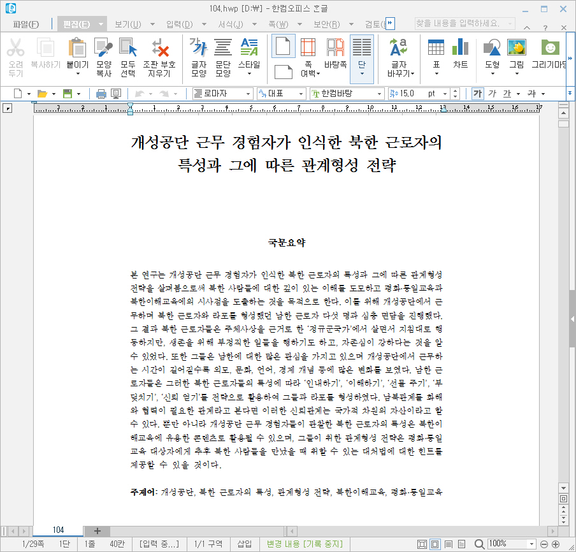Select portrait page orientation icon
Viewport: 576px width, 552px height.
tap(284, 46)
